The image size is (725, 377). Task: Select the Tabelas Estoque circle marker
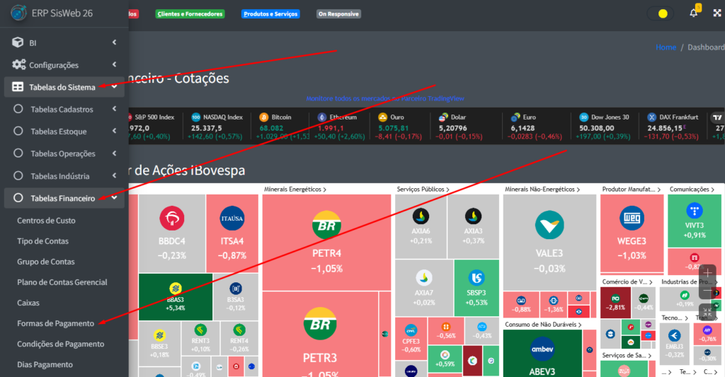(18, 132)
